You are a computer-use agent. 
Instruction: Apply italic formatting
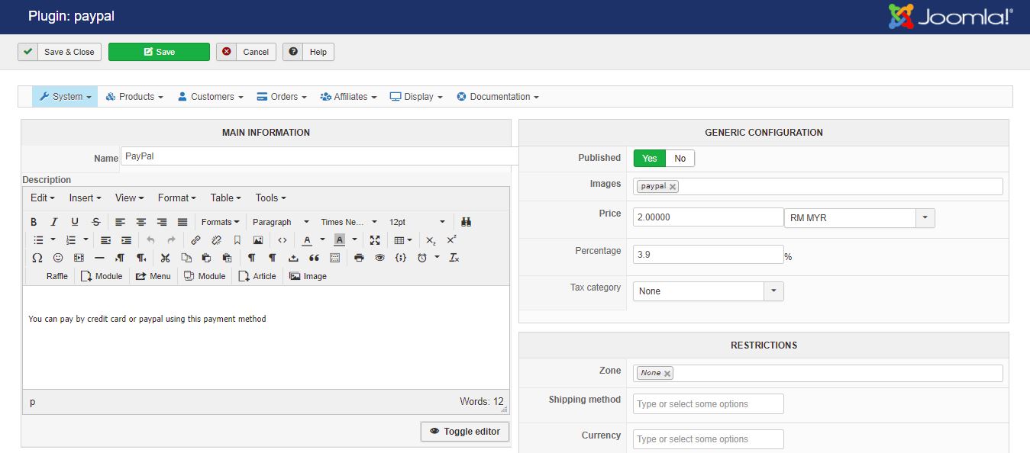coord(54,222)
